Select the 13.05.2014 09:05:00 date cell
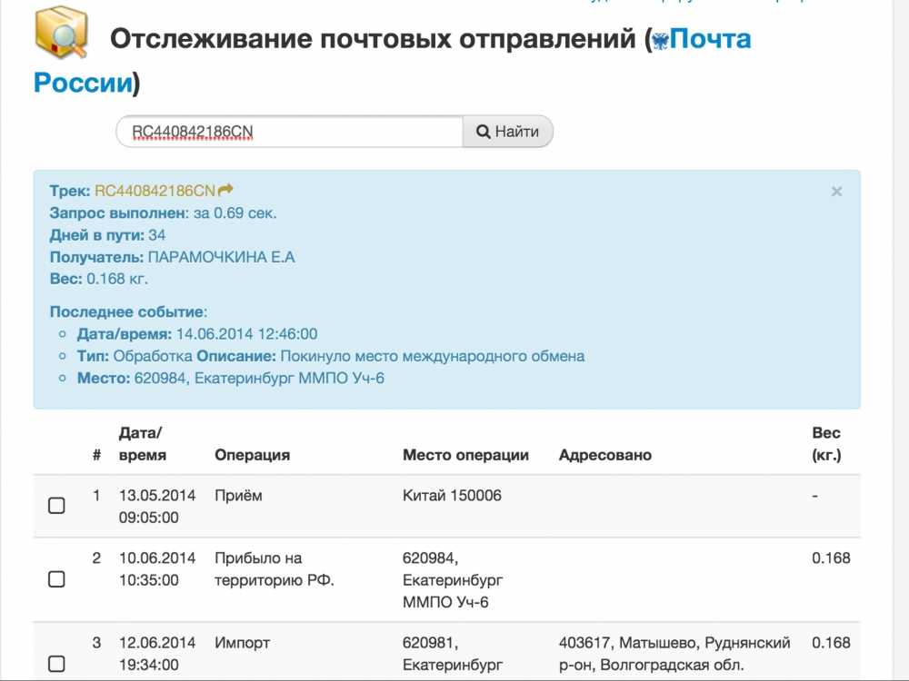Viewport: 909px width, 681px height. point(157,506)
